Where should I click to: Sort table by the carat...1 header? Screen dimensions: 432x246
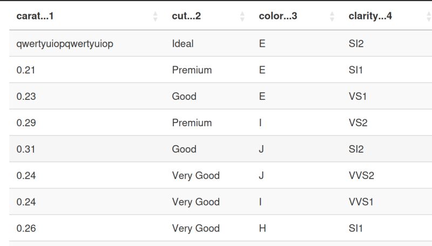[35, 16]
